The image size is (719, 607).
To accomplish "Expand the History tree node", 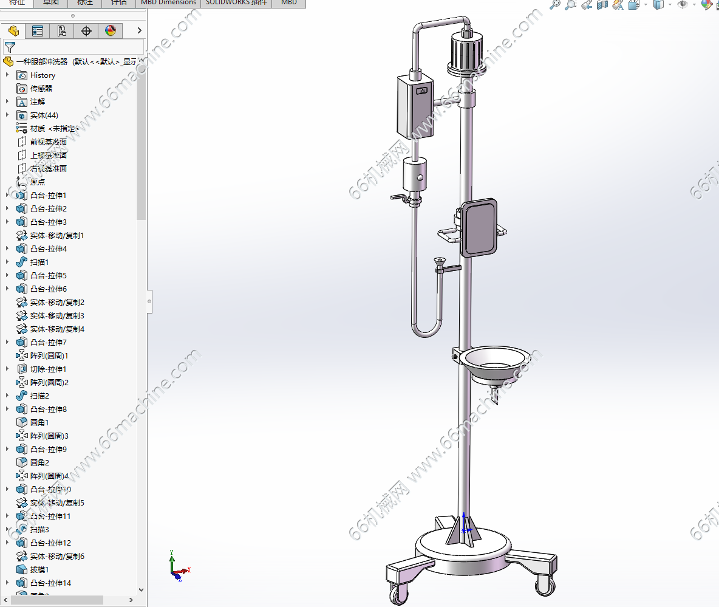I will pos(7,75).
